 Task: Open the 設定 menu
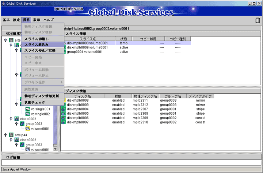tap(16, 20)
